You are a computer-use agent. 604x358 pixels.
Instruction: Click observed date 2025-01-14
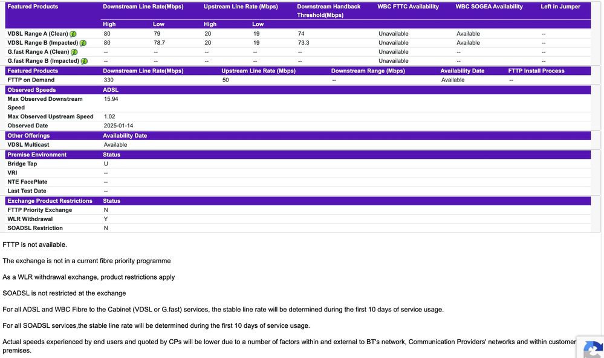point(119,126)
